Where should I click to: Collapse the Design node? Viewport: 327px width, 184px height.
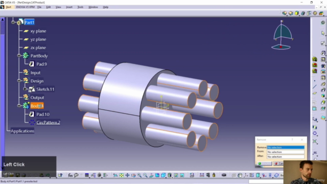pyautogui.click(x=19, y=81)
